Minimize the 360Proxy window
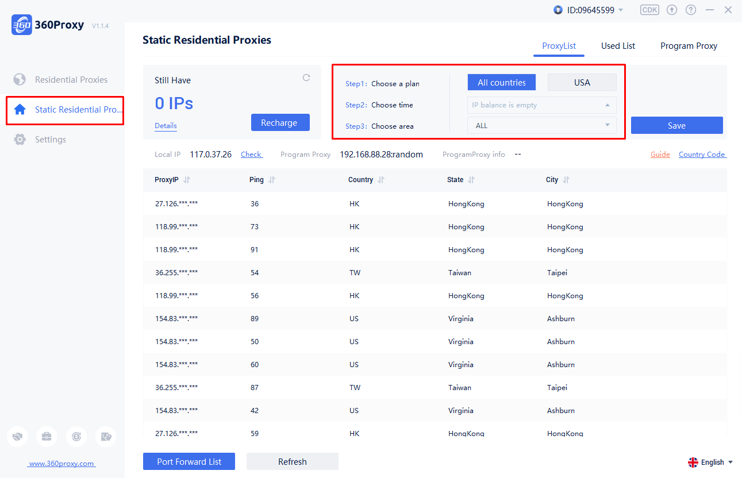 coord(710,10)
